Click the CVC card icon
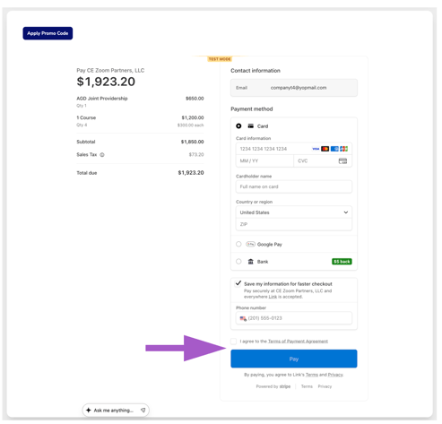Viewport: 442px width, 424px height. (342, 161)
